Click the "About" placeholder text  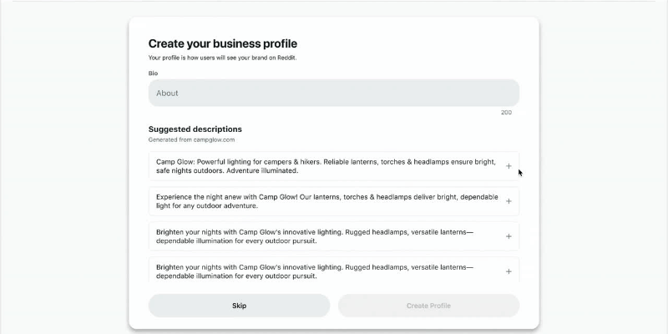pos(168,94)
